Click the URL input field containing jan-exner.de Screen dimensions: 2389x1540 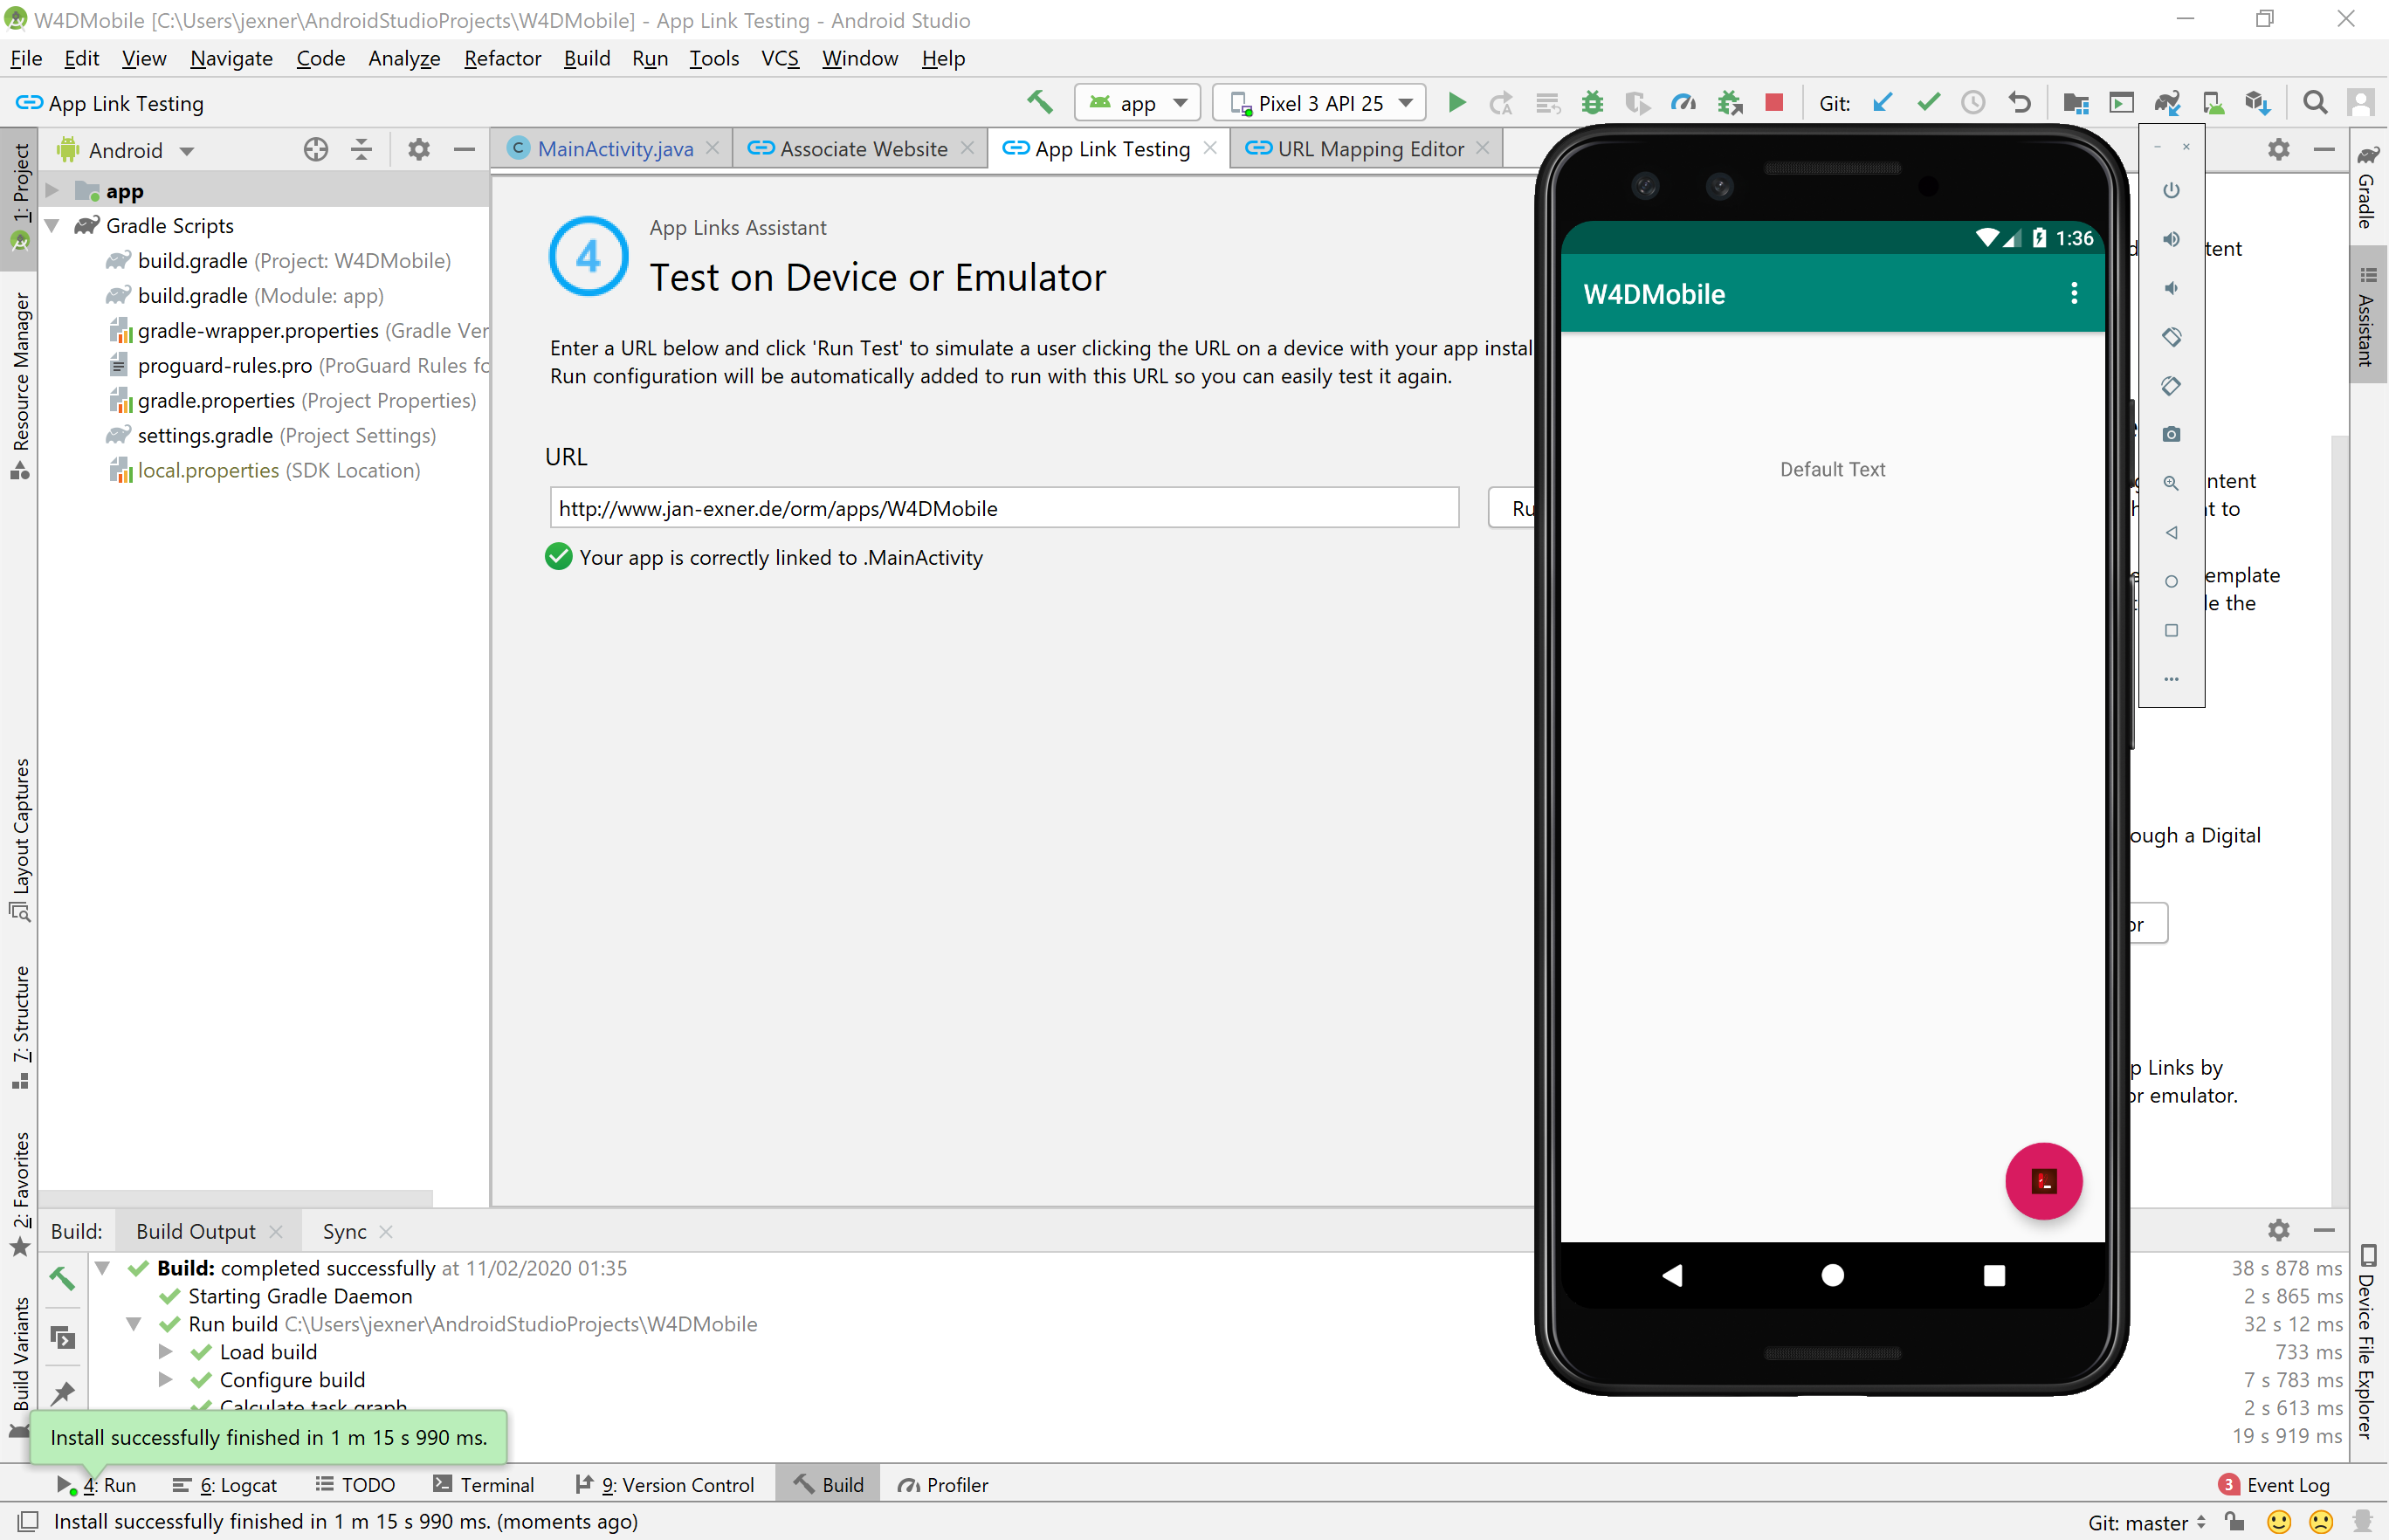[x=1000, y=508]
